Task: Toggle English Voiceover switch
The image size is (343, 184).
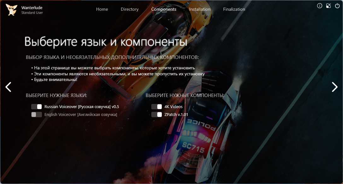Action: (37, 114)
